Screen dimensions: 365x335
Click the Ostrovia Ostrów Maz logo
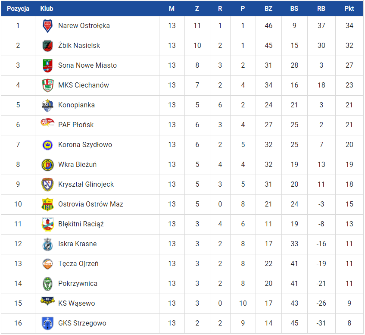coord(47,204)
